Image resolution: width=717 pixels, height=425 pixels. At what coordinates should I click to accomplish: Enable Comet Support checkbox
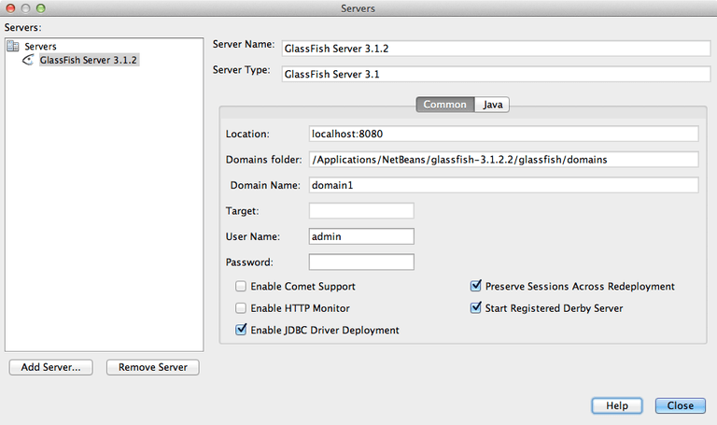click(x=241, y=287)
